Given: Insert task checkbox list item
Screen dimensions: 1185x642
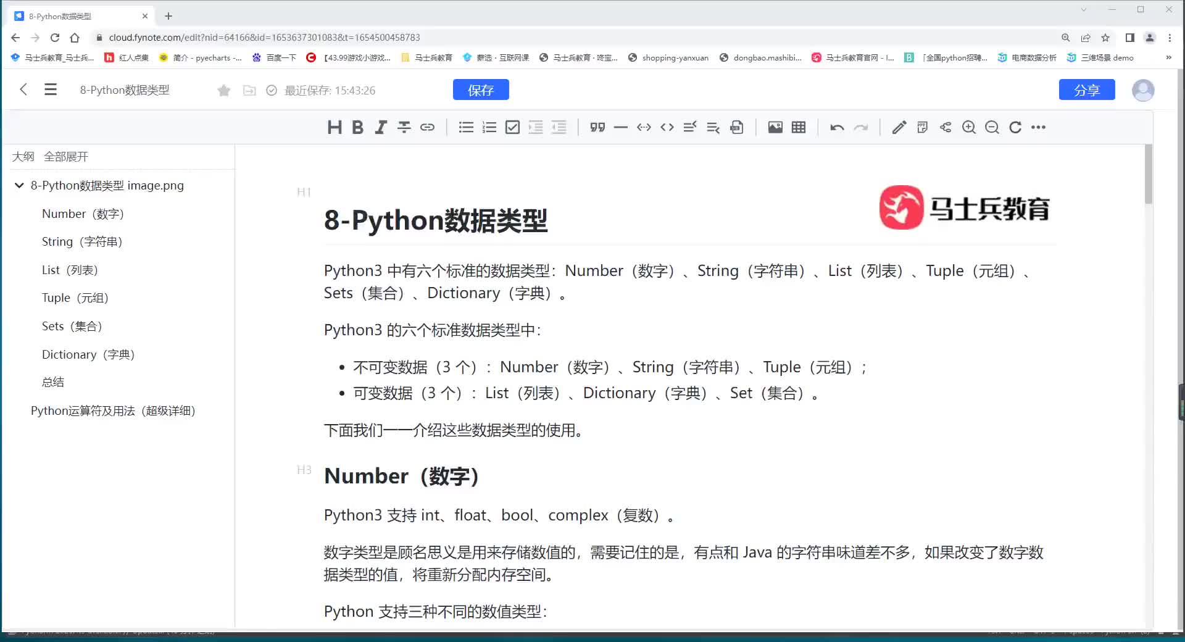Looking at the screenshot, I should [x=512, y=128].
